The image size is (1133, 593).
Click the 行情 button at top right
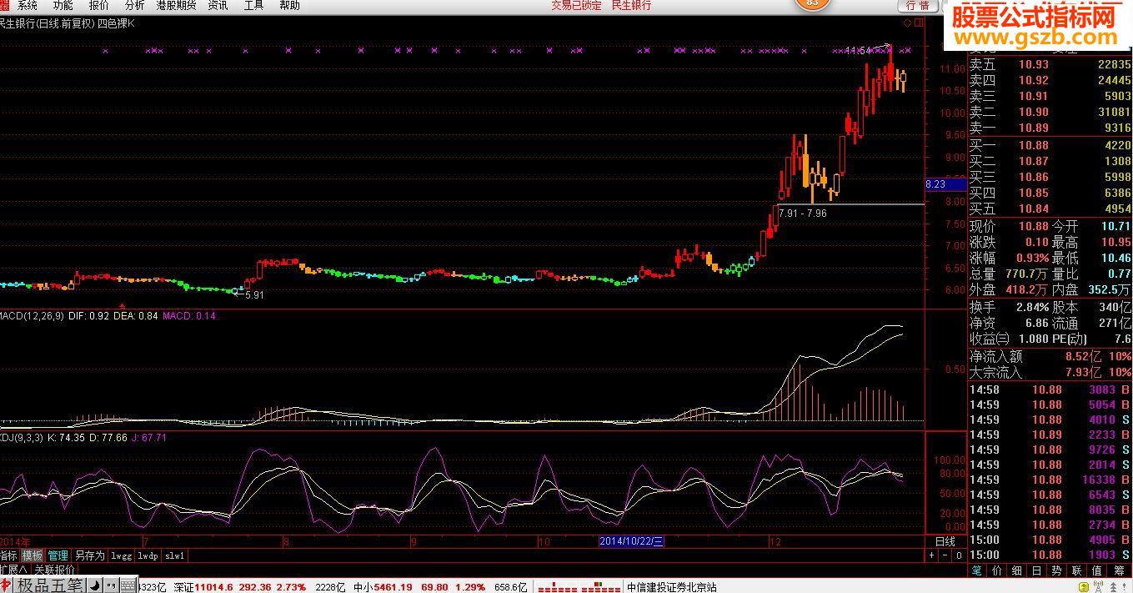coord(917,6)
